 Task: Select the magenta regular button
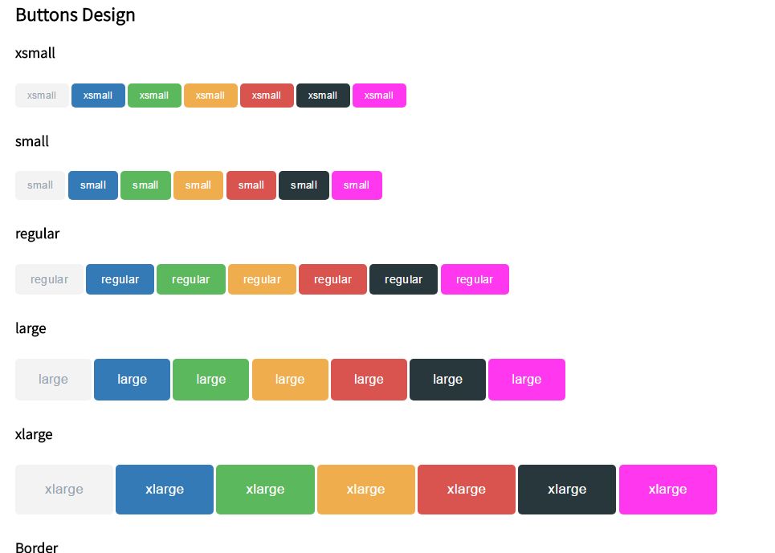(475, 279)
